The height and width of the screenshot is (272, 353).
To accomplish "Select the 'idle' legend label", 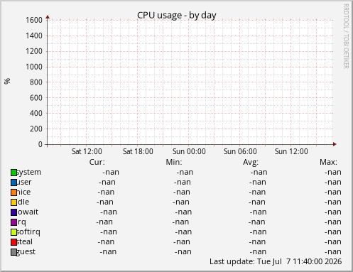I will [23, 202].
